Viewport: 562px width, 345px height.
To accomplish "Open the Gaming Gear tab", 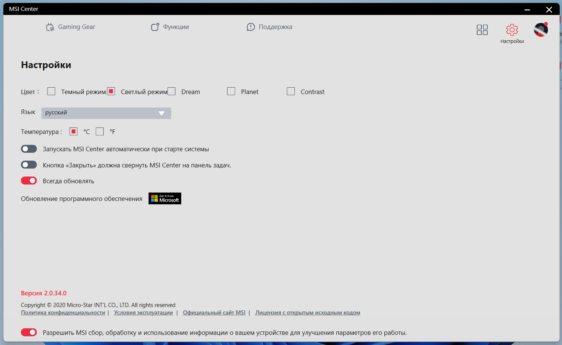I will coord(70,27).
